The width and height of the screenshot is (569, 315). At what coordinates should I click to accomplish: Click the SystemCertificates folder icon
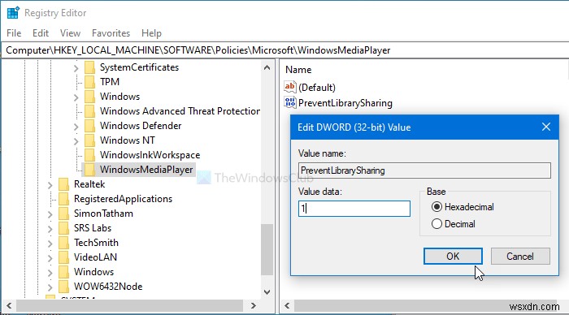click(89, 67)
